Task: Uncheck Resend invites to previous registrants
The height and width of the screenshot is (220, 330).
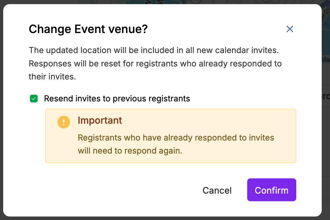Action: [33, 99]
